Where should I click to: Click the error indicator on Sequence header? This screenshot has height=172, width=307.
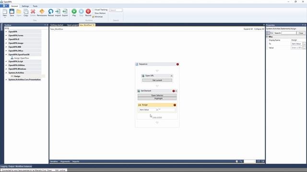[177, 64]
